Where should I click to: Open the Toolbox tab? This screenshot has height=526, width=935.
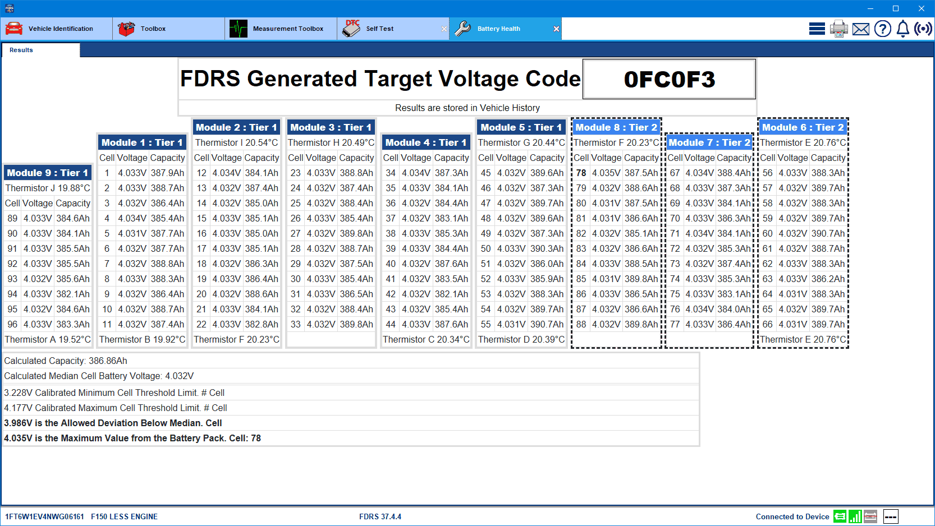[168, 29]
